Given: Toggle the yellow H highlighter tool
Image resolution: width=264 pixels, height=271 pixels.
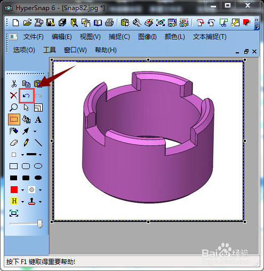Looking at the screenshot, I should click(x=14, y=201).
